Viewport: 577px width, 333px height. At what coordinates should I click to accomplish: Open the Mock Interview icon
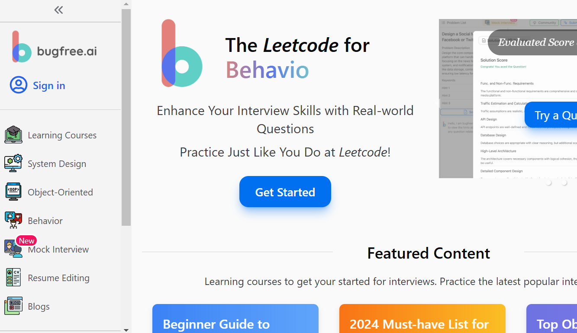click(x=13, y=249)
